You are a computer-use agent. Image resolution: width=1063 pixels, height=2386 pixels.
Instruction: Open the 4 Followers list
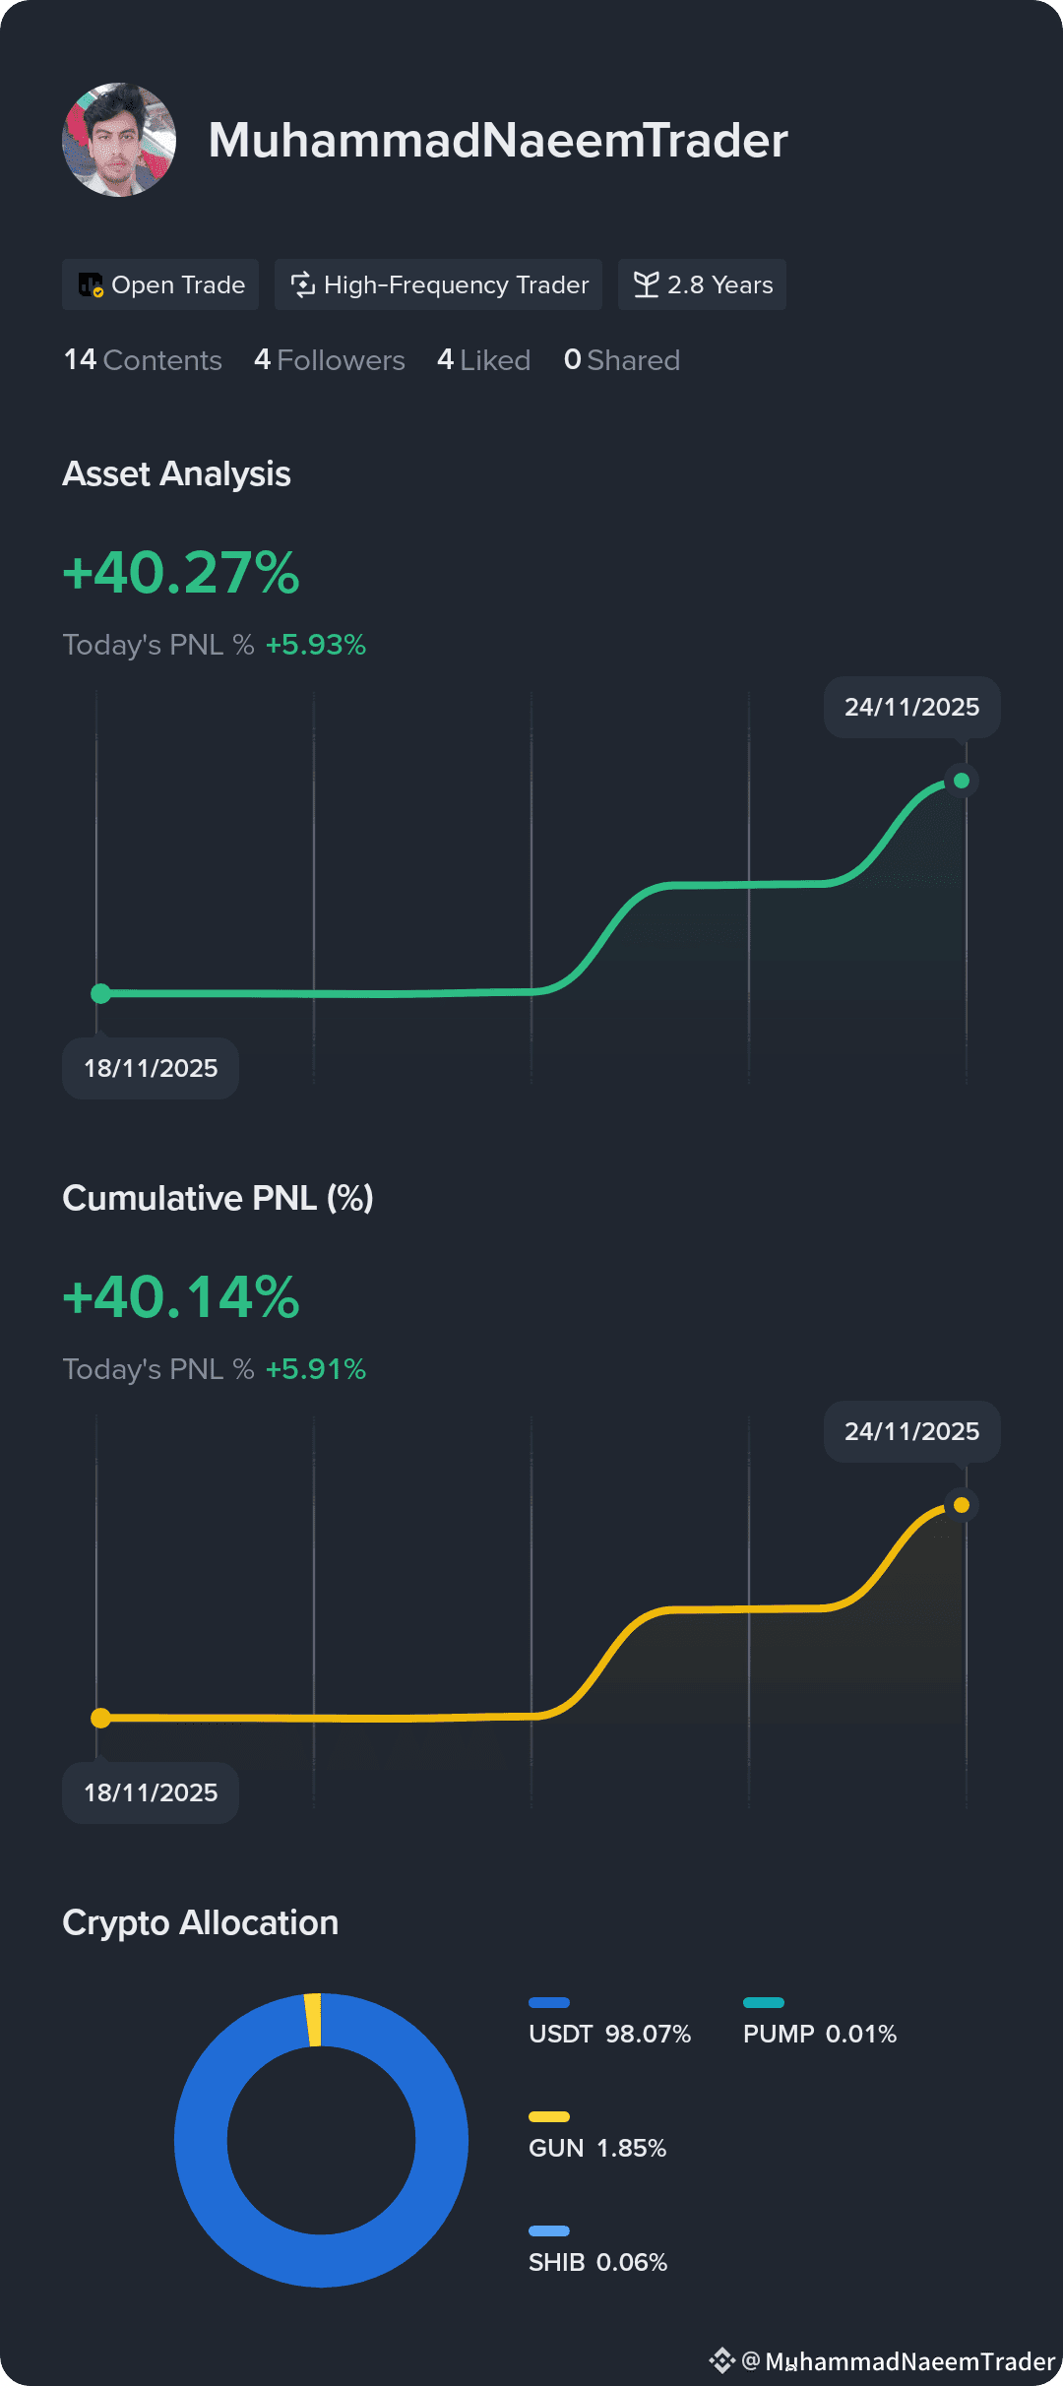pyautogui.click(x=330, y=360)
